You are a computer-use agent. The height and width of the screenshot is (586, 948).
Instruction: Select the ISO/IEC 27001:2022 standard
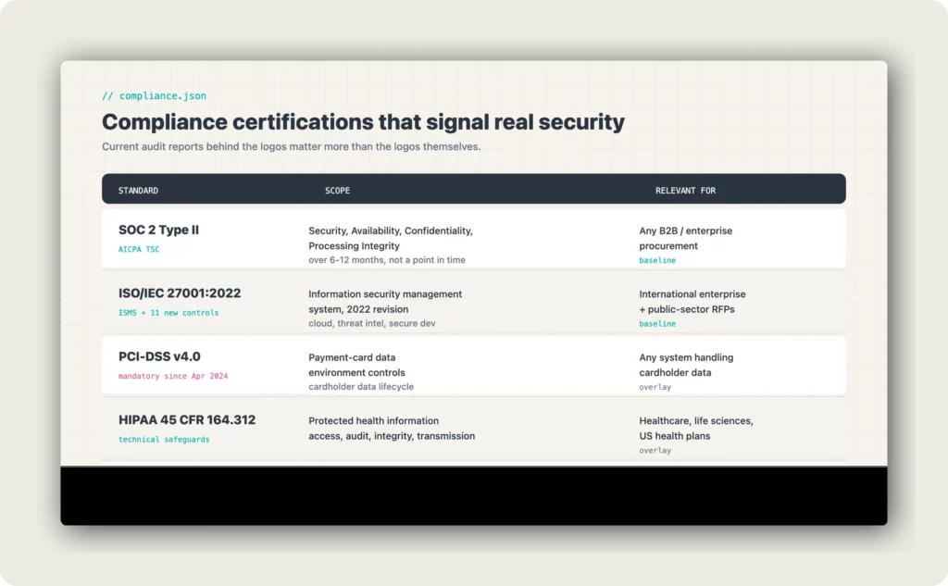[x=180, y=293]
